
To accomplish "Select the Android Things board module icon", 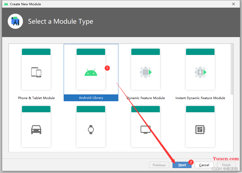I will (x=200, y=130).
